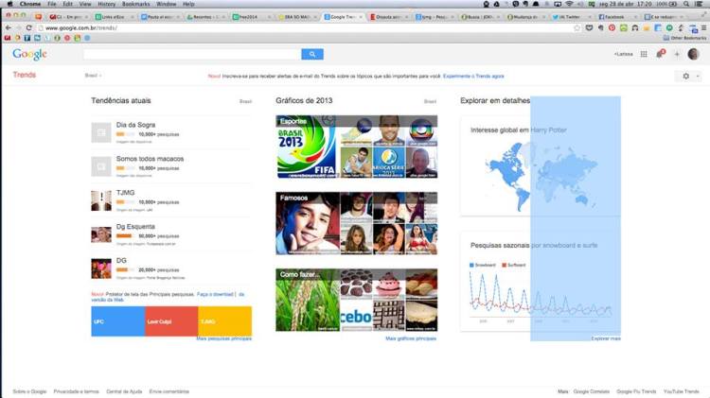Click the TJMG trend thumbnail image
The width and height of the screenshot is (710, 398).
tap(101, 200)
